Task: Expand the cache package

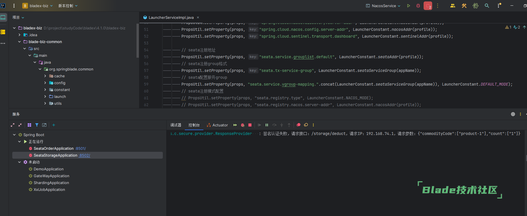Action: (45, 76)
